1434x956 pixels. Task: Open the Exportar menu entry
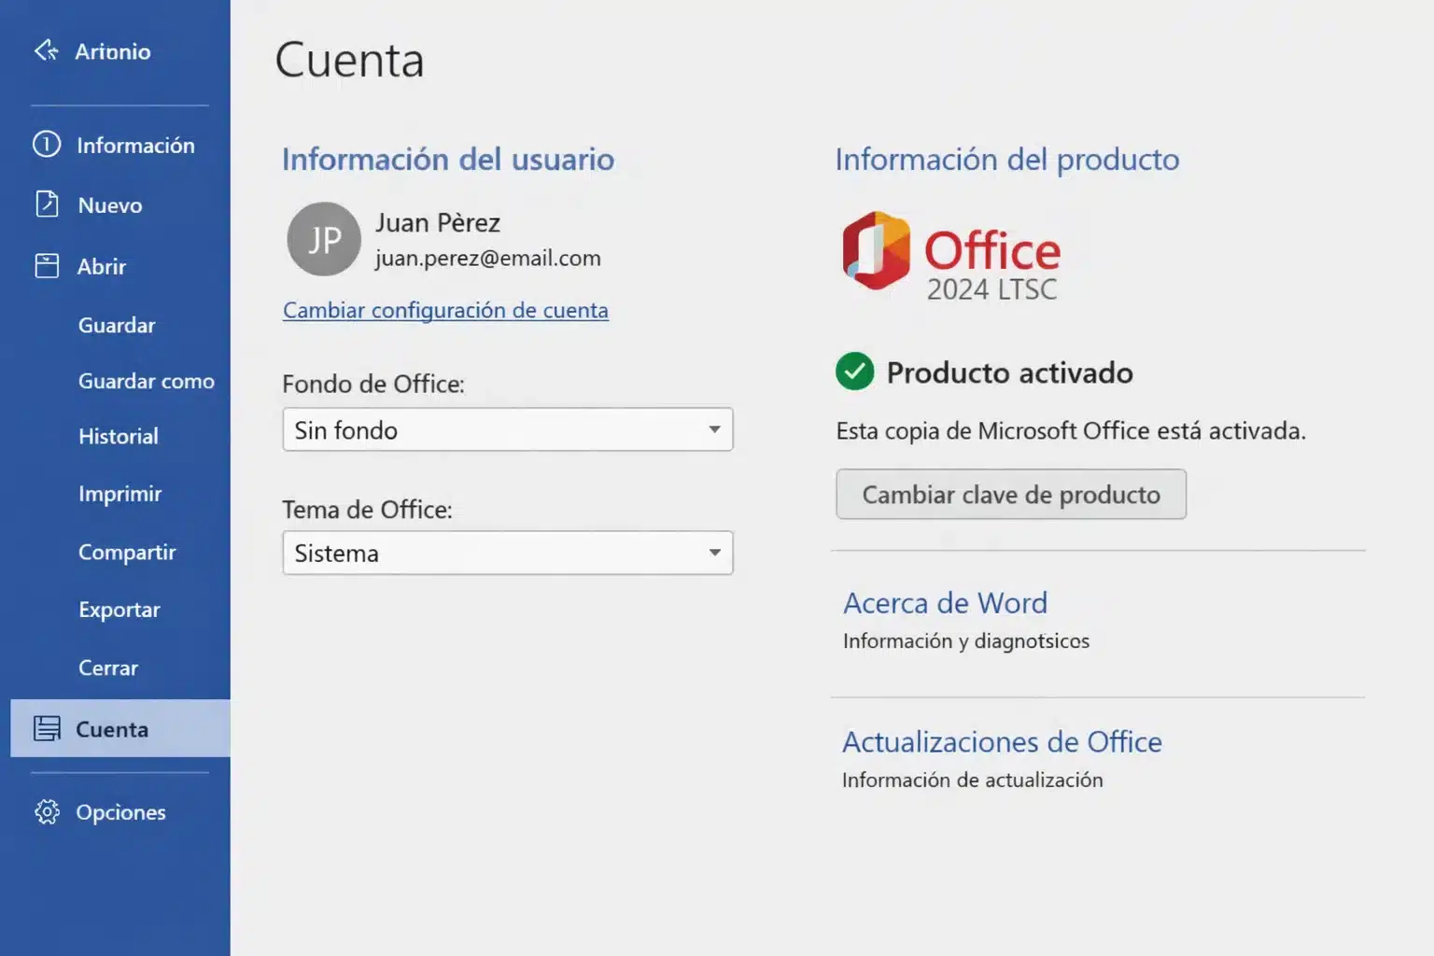pos(119,610)
